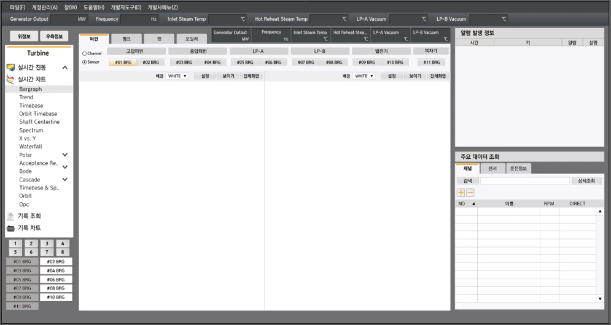Toggle #11 BRG in the sensor row

(x=431, y=63)
